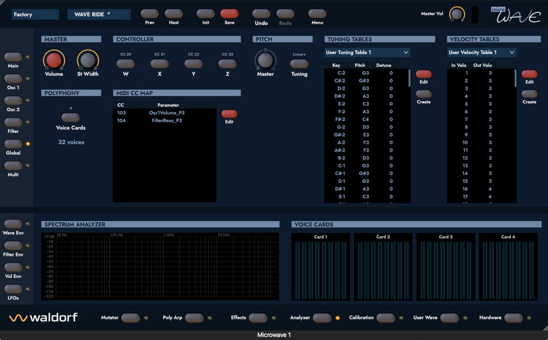The image size is (548, 340).
Task: Show the Vol Env section
Action: [x=13, y=268]
